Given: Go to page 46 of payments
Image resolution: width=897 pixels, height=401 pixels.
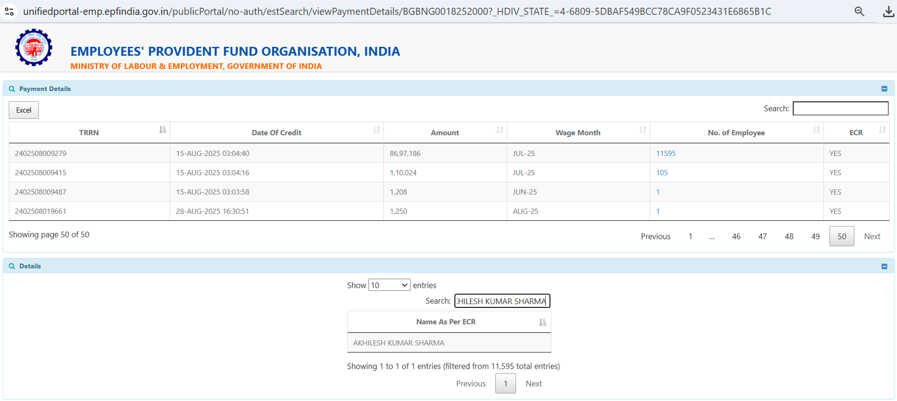Looking at the screenshot, I should point(736,236).
